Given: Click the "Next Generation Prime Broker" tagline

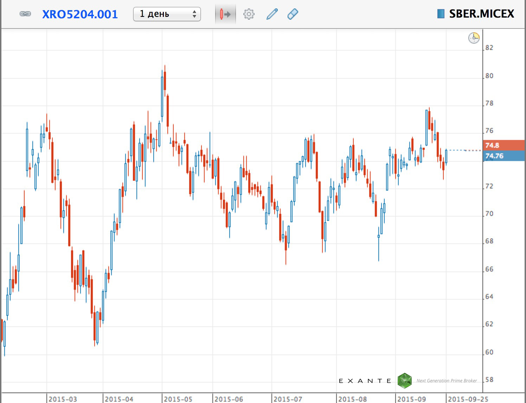Looking at the screenshot, I should click(447, 381).
